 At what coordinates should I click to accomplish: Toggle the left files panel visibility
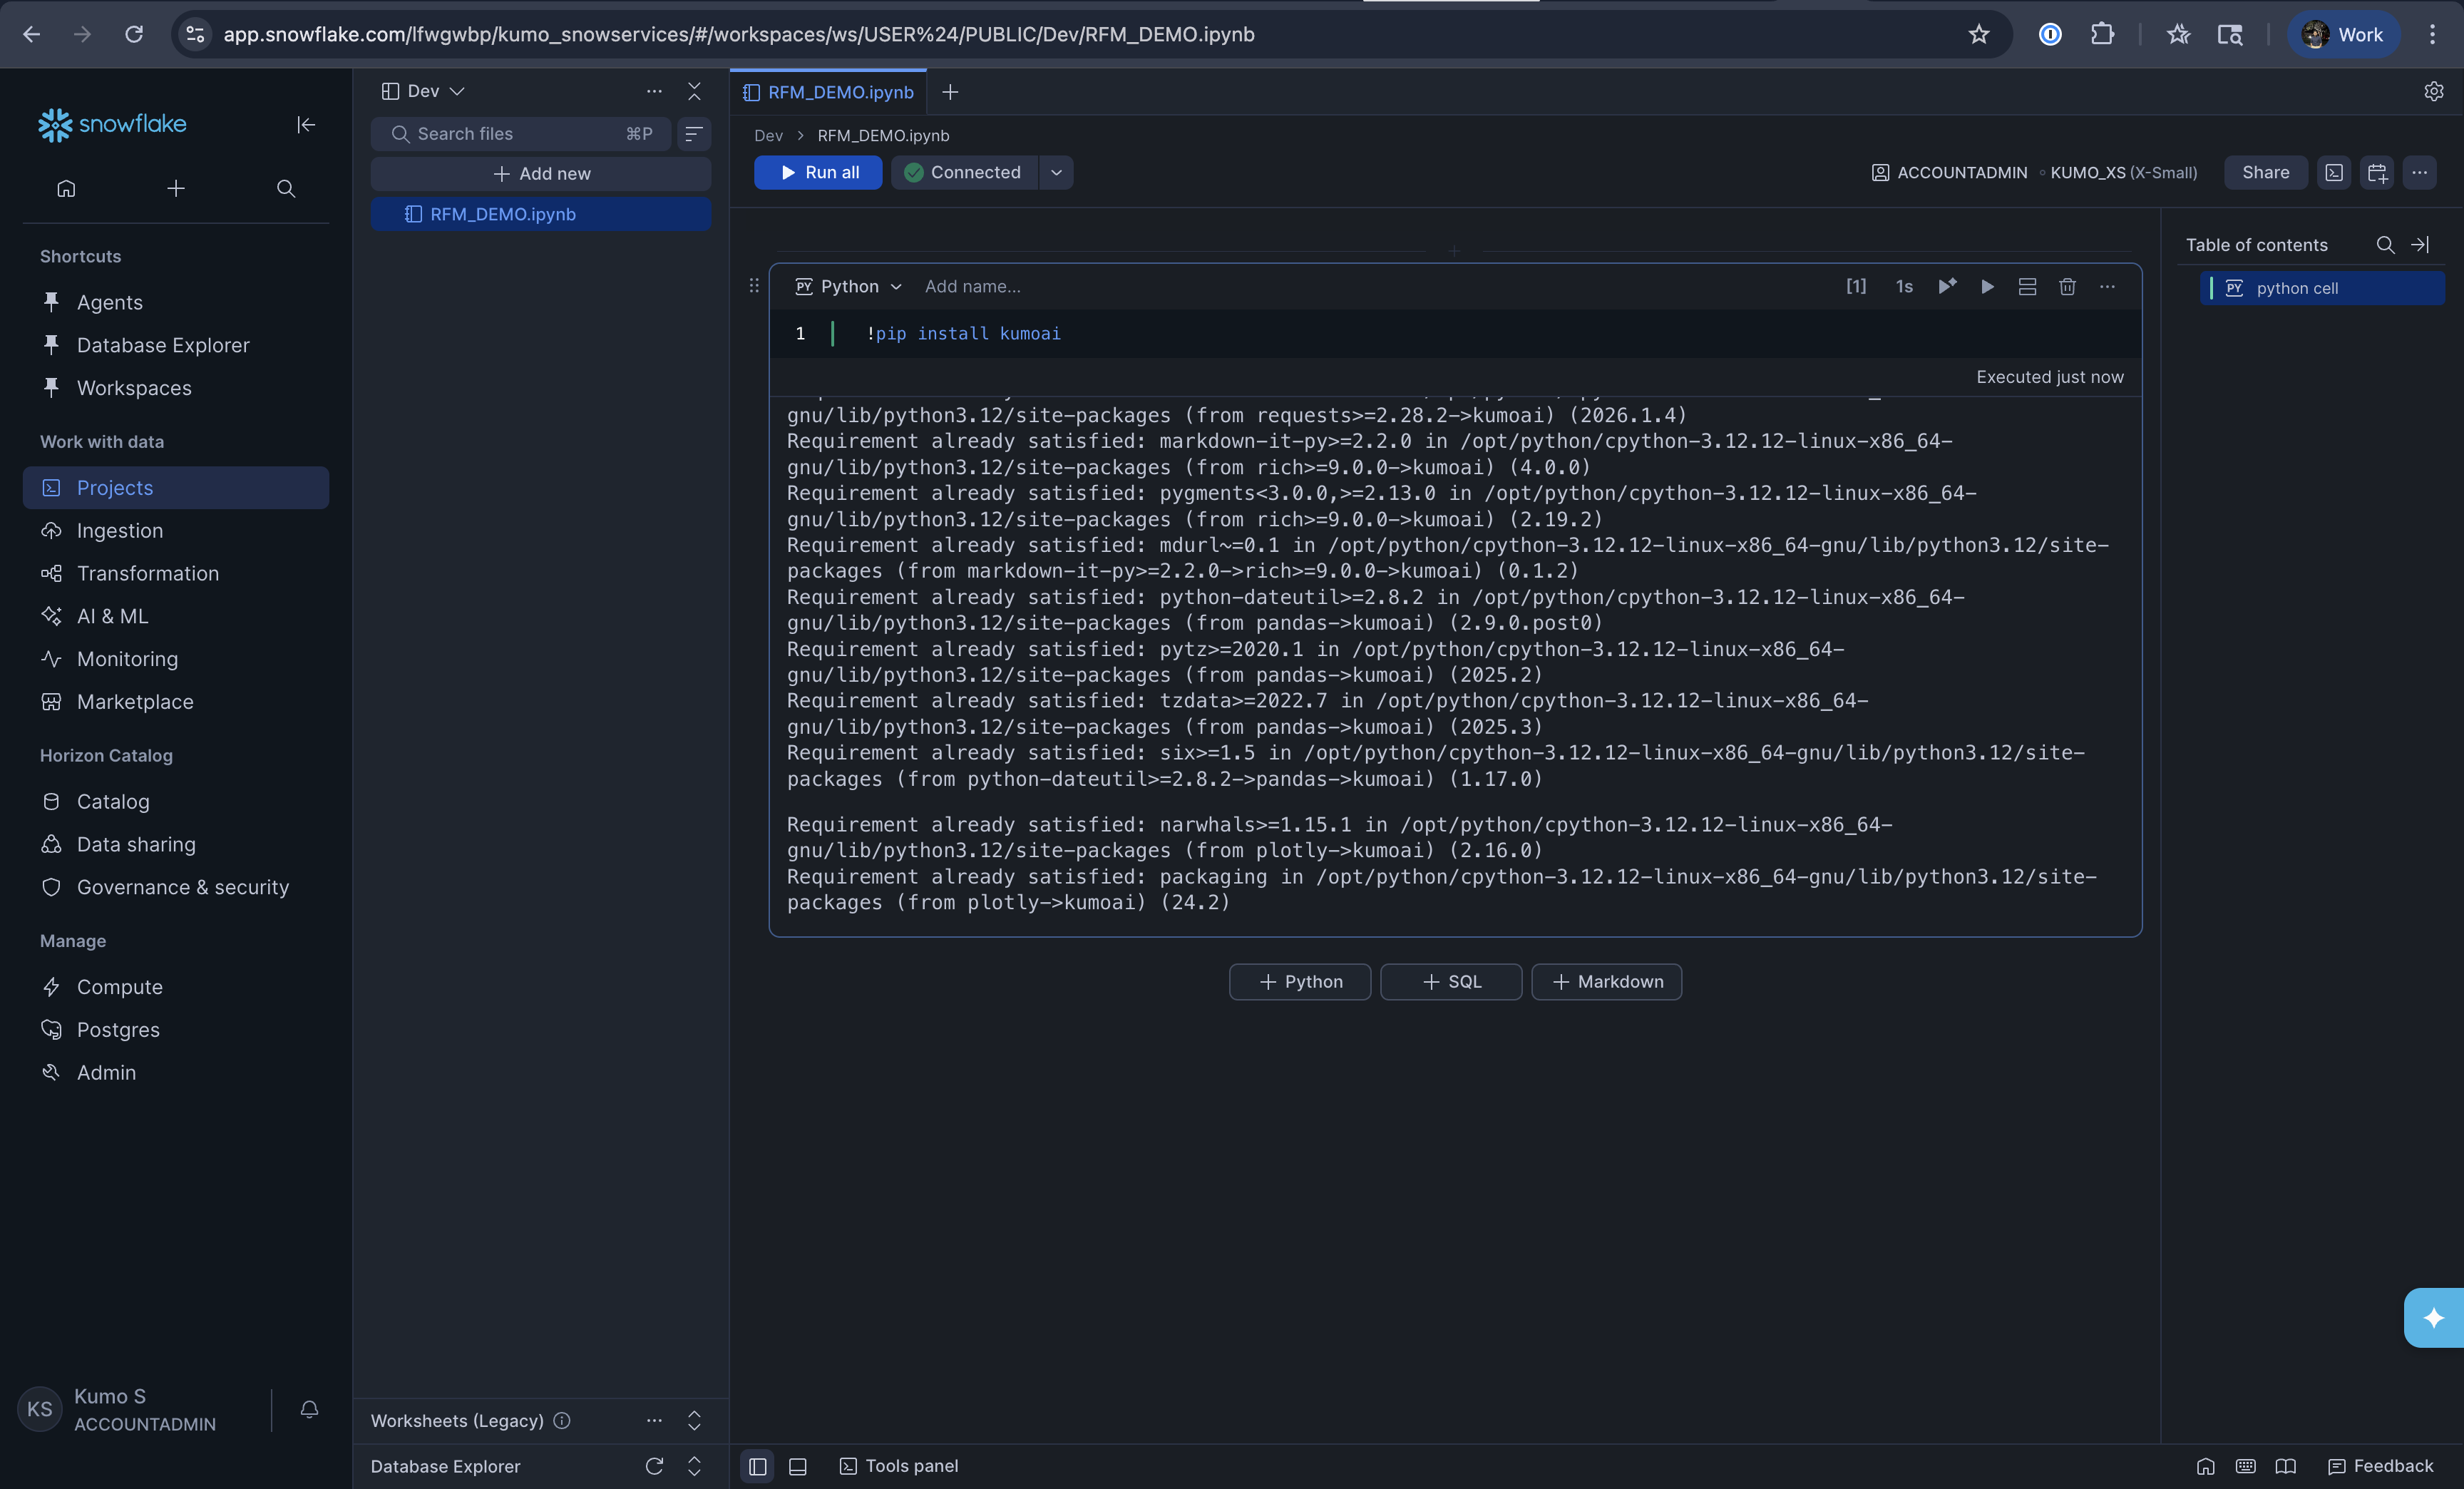[x=757, y=1466]
